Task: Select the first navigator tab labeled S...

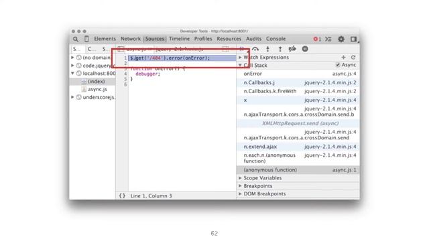Action: pos(77,49)
